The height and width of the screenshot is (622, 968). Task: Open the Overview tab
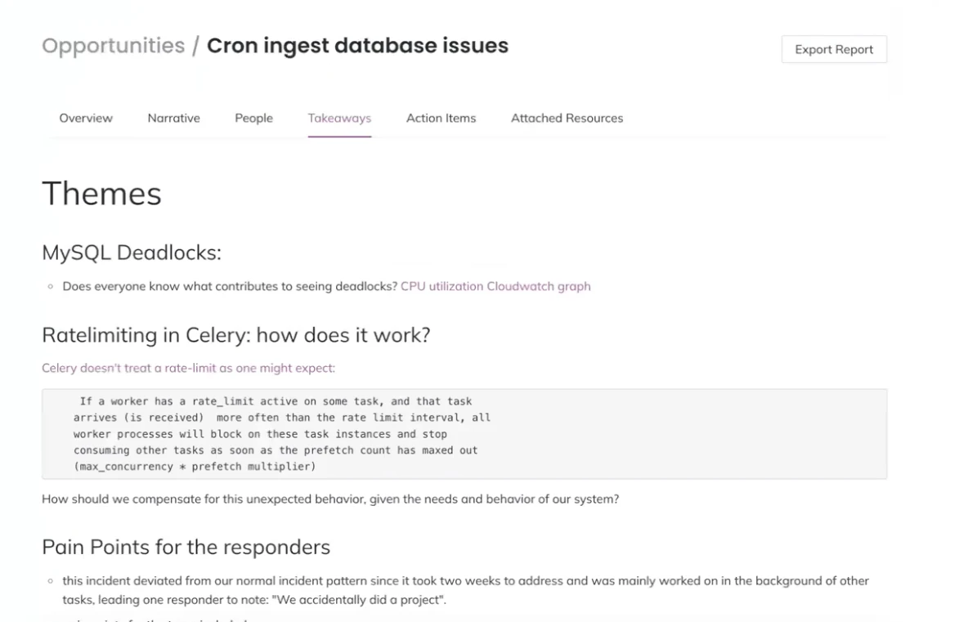(x=86, y=118)
